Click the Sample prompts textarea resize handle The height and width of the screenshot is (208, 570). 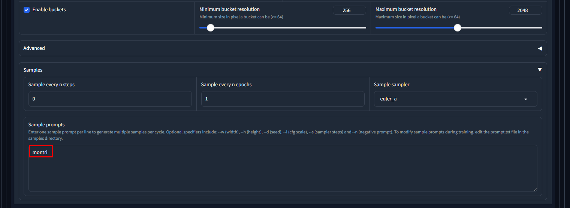tap(535, 190)
